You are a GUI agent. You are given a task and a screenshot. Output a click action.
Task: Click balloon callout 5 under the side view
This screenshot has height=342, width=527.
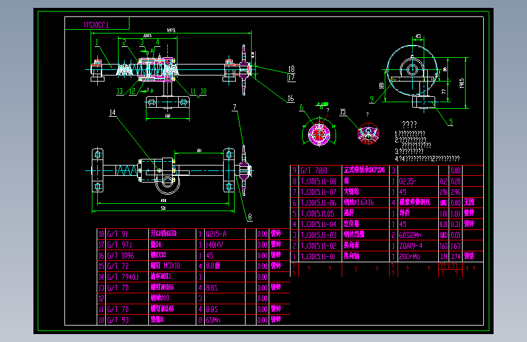(x=451, y=122)
